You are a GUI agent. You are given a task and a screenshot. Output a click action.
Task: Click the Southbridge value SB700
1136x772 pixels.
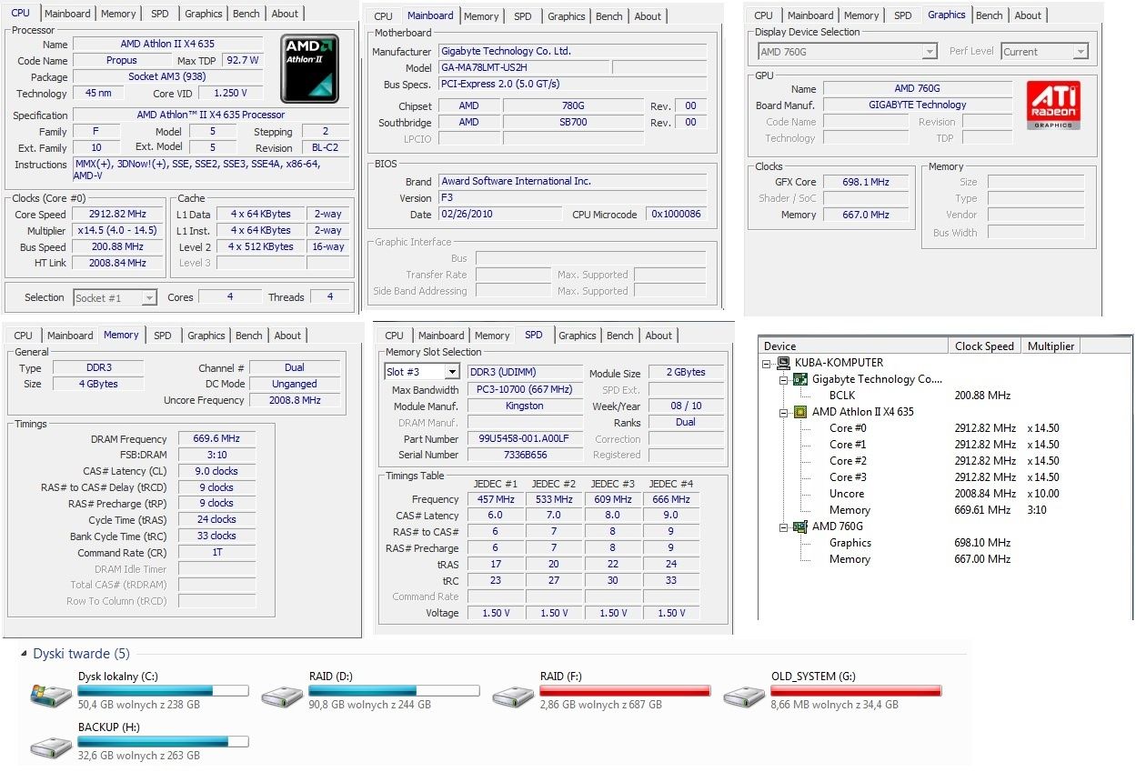click(x=573, y=123)
